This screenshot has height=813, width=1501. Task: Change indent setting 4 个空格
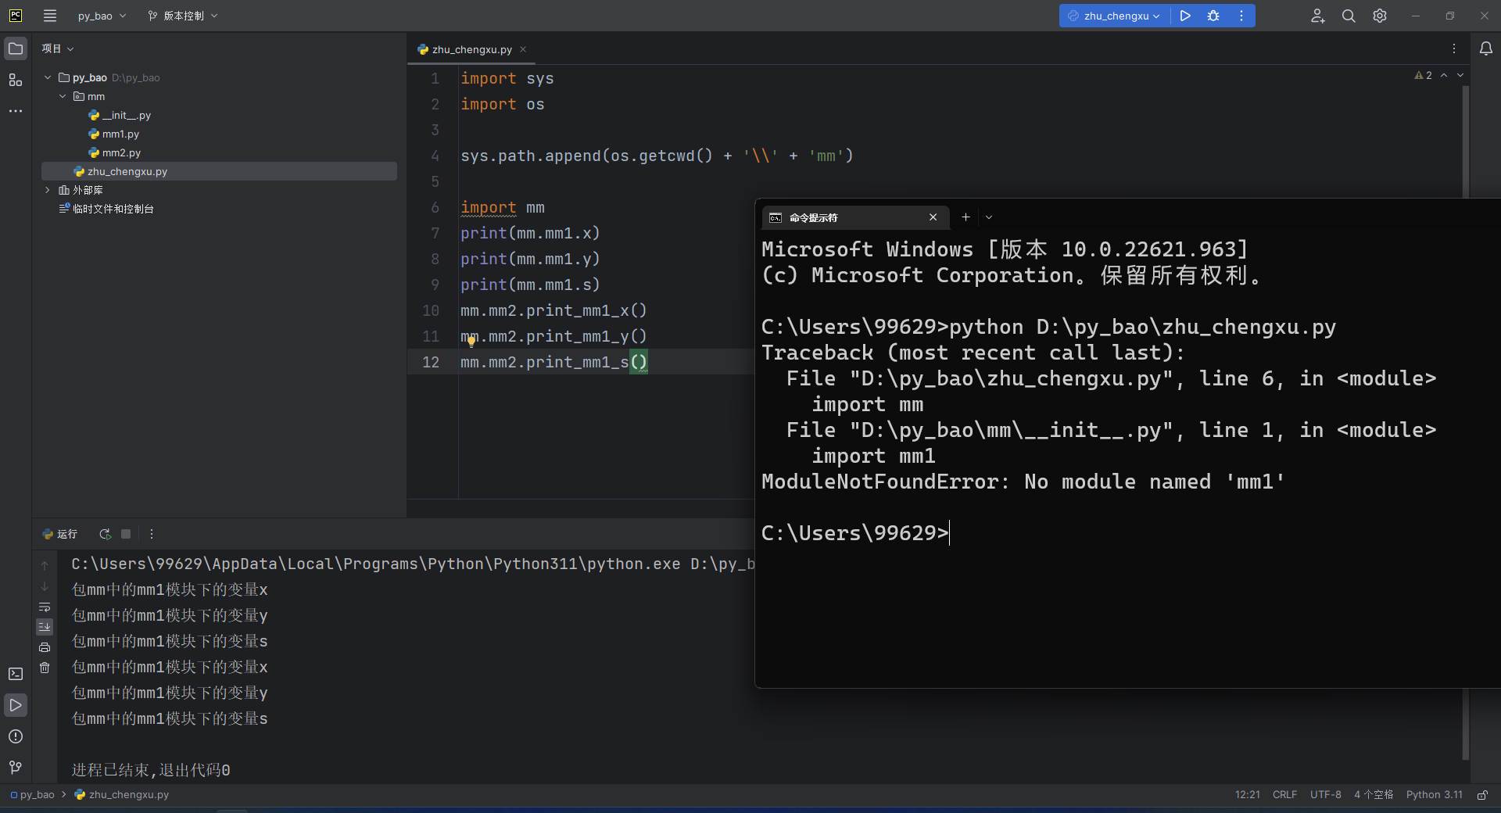(x=1374, y=794)
